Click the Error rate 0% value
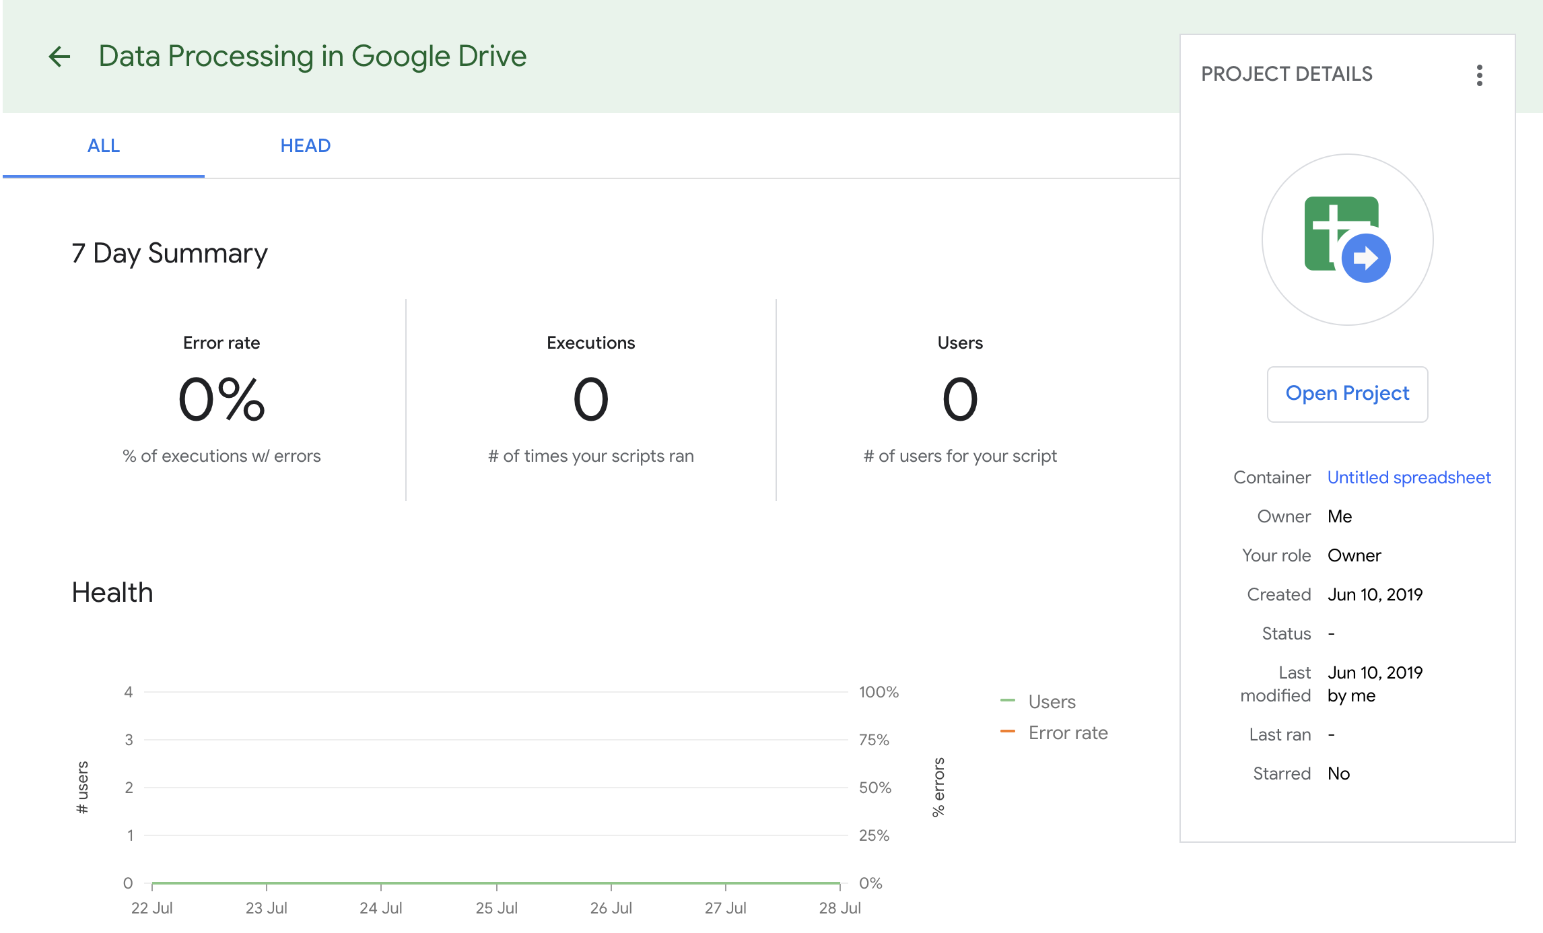 (x=221, y=399)
